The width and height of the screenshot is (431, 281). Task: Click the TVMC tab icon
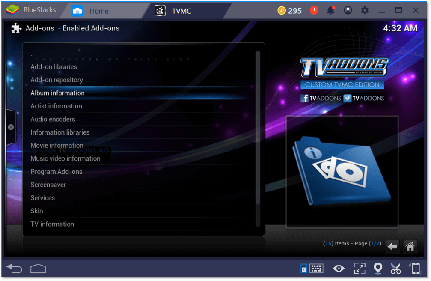pos(160,11)
